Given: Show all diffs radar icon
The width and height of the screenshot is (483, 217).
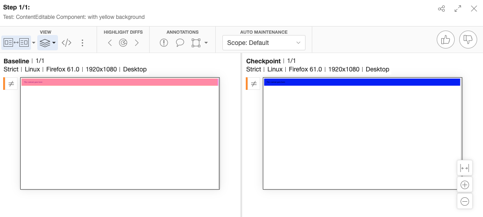Looking at the screenshot, I should point(123,43).
